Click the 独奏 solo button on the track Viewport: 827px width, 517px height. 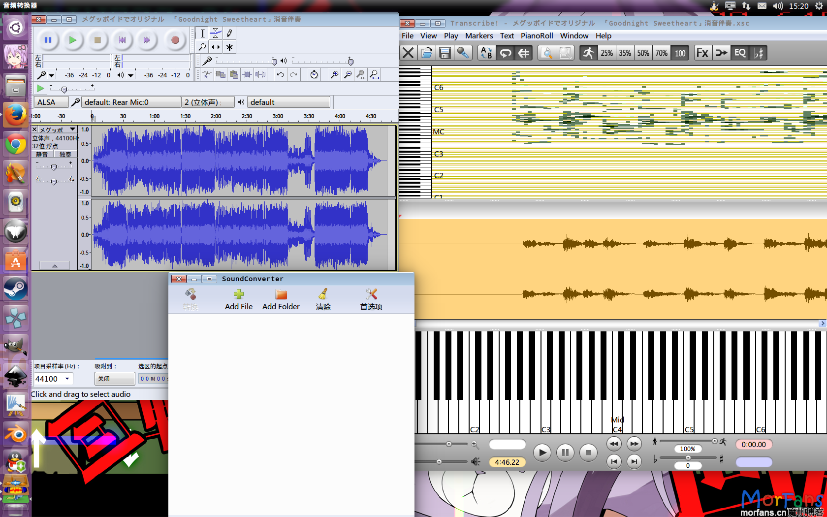(x=65, y=154)
